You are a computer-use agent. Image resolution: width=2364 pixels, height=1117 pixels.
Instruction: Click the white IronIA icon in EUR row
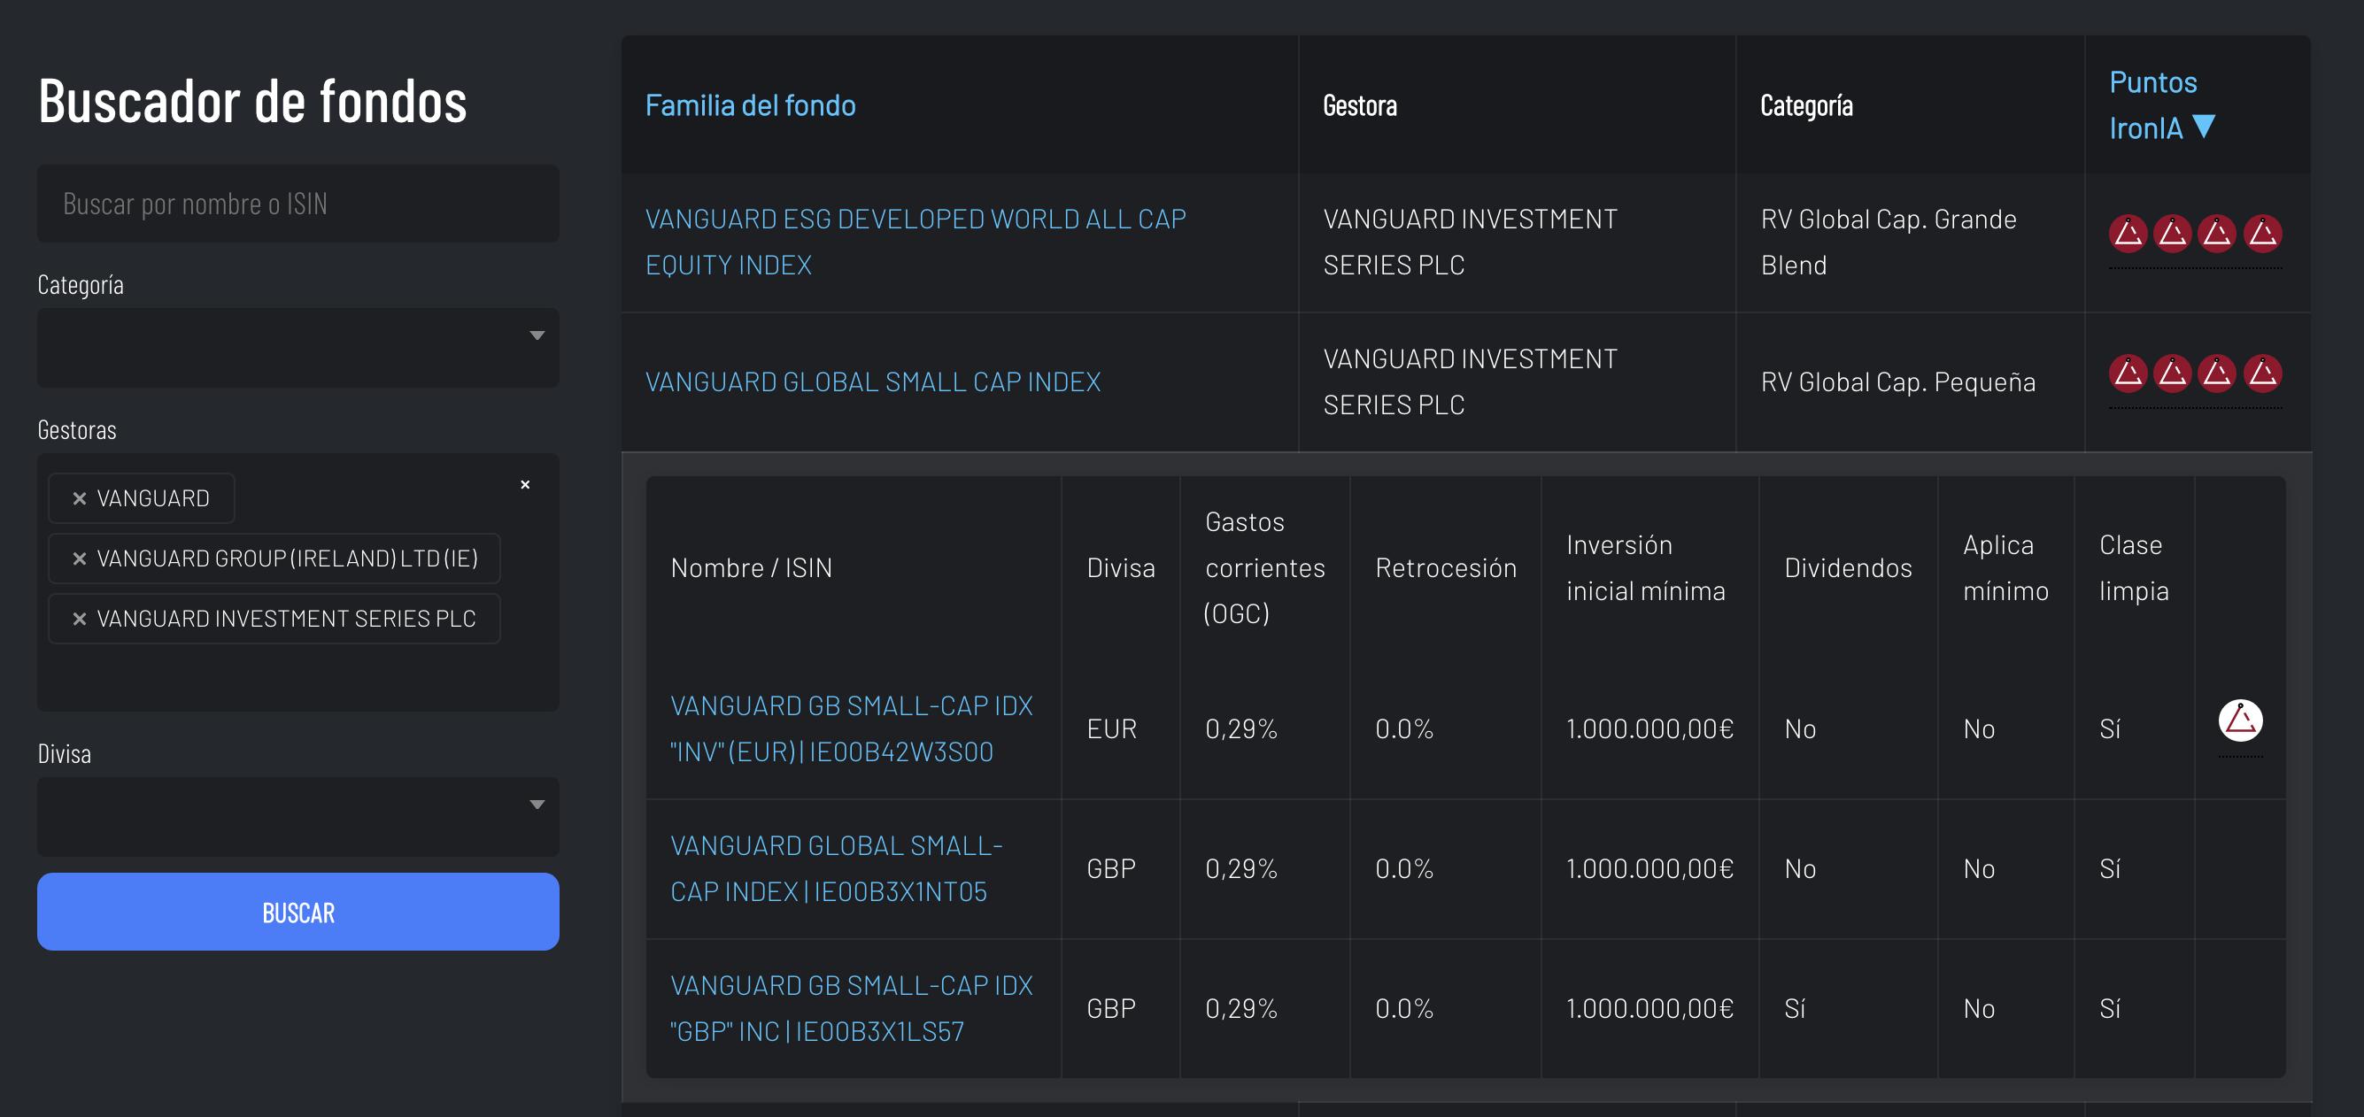click(x=2240, y=720)
